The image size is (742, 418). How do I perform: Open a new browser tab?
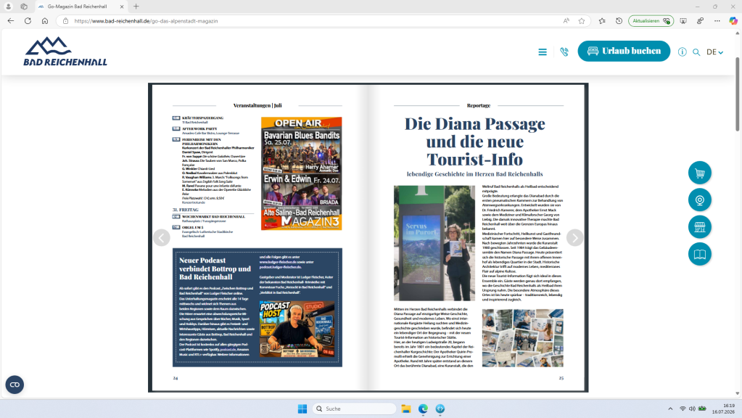coord(136,7)
